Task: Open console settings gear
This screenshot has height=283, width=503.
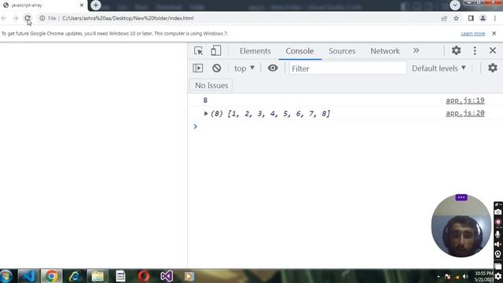Action: point(493,68)
